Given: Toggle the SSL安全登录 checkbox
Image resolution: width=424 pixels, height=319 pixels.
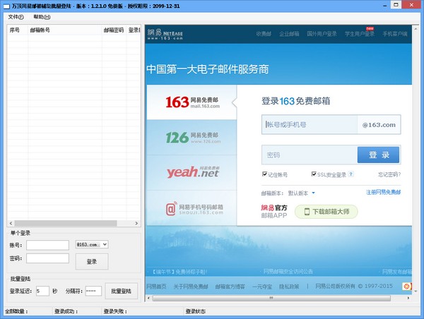Looking at the screenshot, I should click(314, 174).
